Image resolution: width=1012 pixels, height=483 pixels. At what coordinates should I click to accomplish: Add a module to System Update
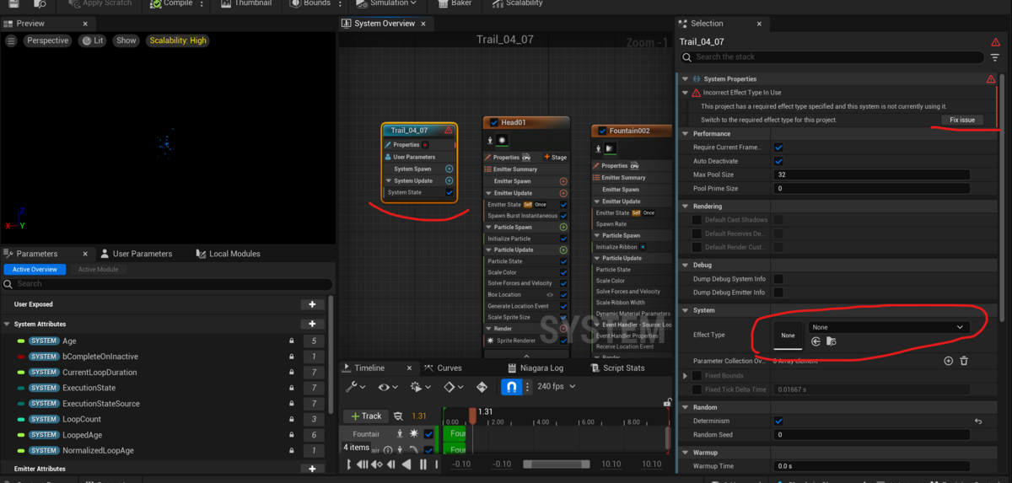click(449, 180)
